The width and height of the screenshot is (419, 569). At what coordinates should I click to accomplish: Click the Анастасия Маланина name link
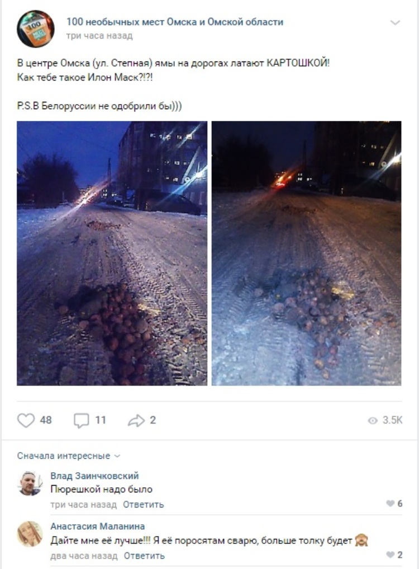coord(98,526)
